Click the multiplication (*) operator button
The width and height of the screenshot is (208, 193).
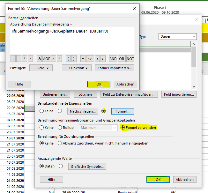pos(25,59)
